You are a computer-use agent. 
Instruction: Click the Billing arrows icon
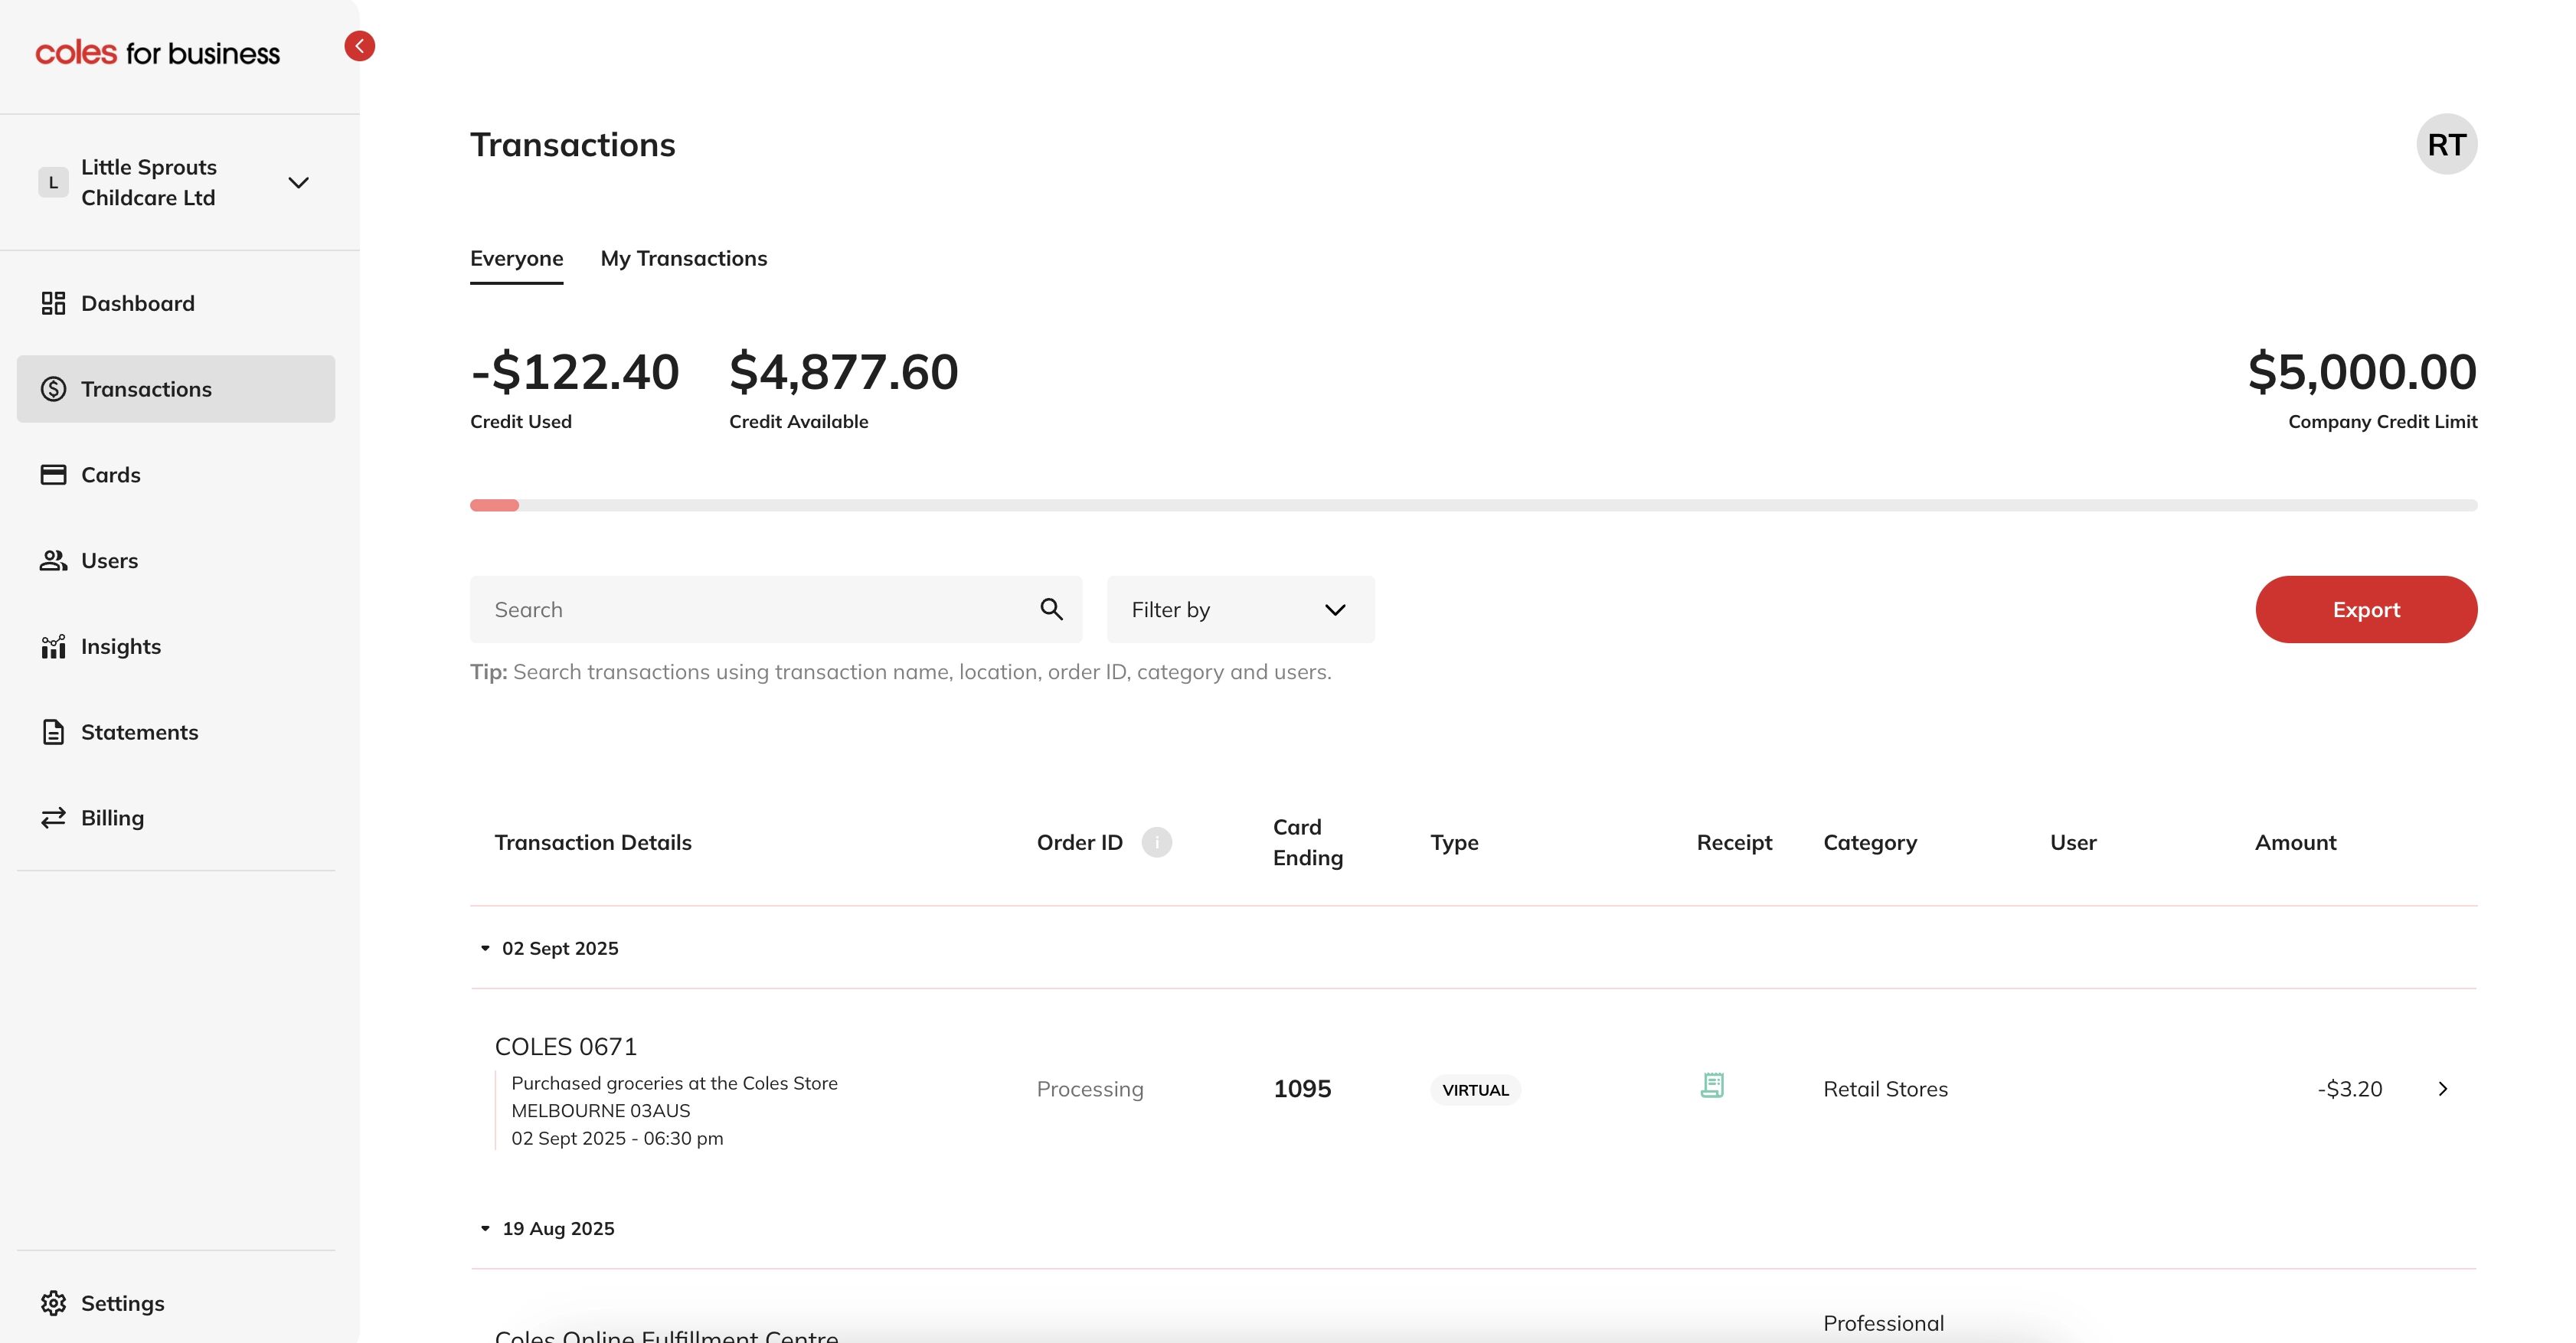tap(53, 818)
